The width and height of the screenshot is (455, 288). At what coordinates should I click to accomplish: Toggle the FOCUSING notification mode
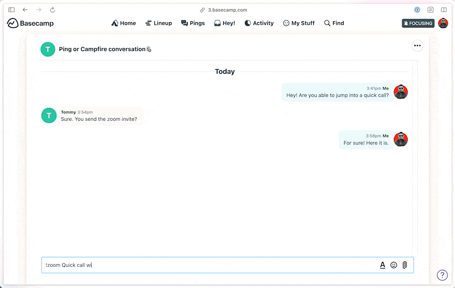418,23
